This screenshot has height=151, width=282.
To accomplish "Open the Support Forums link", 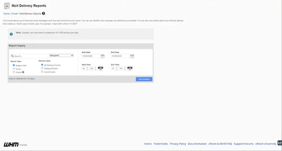I will [x=244, y=144].
